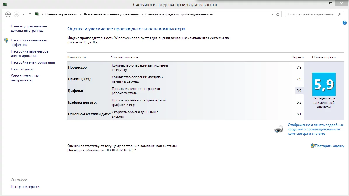
Task: Open 'Панель управления' breadcrumb
Action: (61, 14)
